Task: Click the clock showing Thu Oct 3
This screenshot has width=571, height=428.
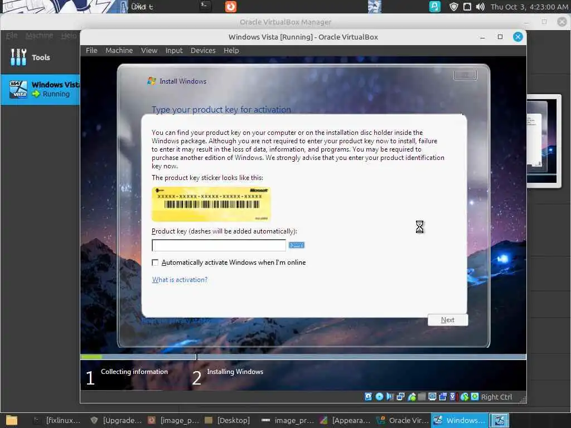Action: pos(529,7)
